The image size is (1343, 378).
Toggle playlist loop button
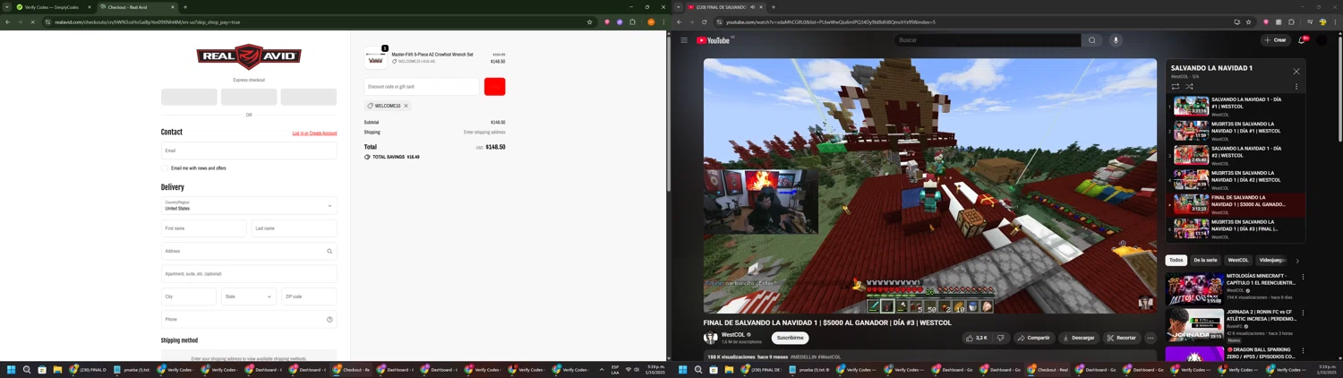pyautogui.click(x=1176, y=86)
